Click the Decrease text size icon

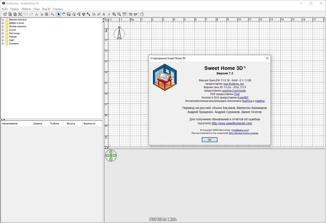(99, 14)
